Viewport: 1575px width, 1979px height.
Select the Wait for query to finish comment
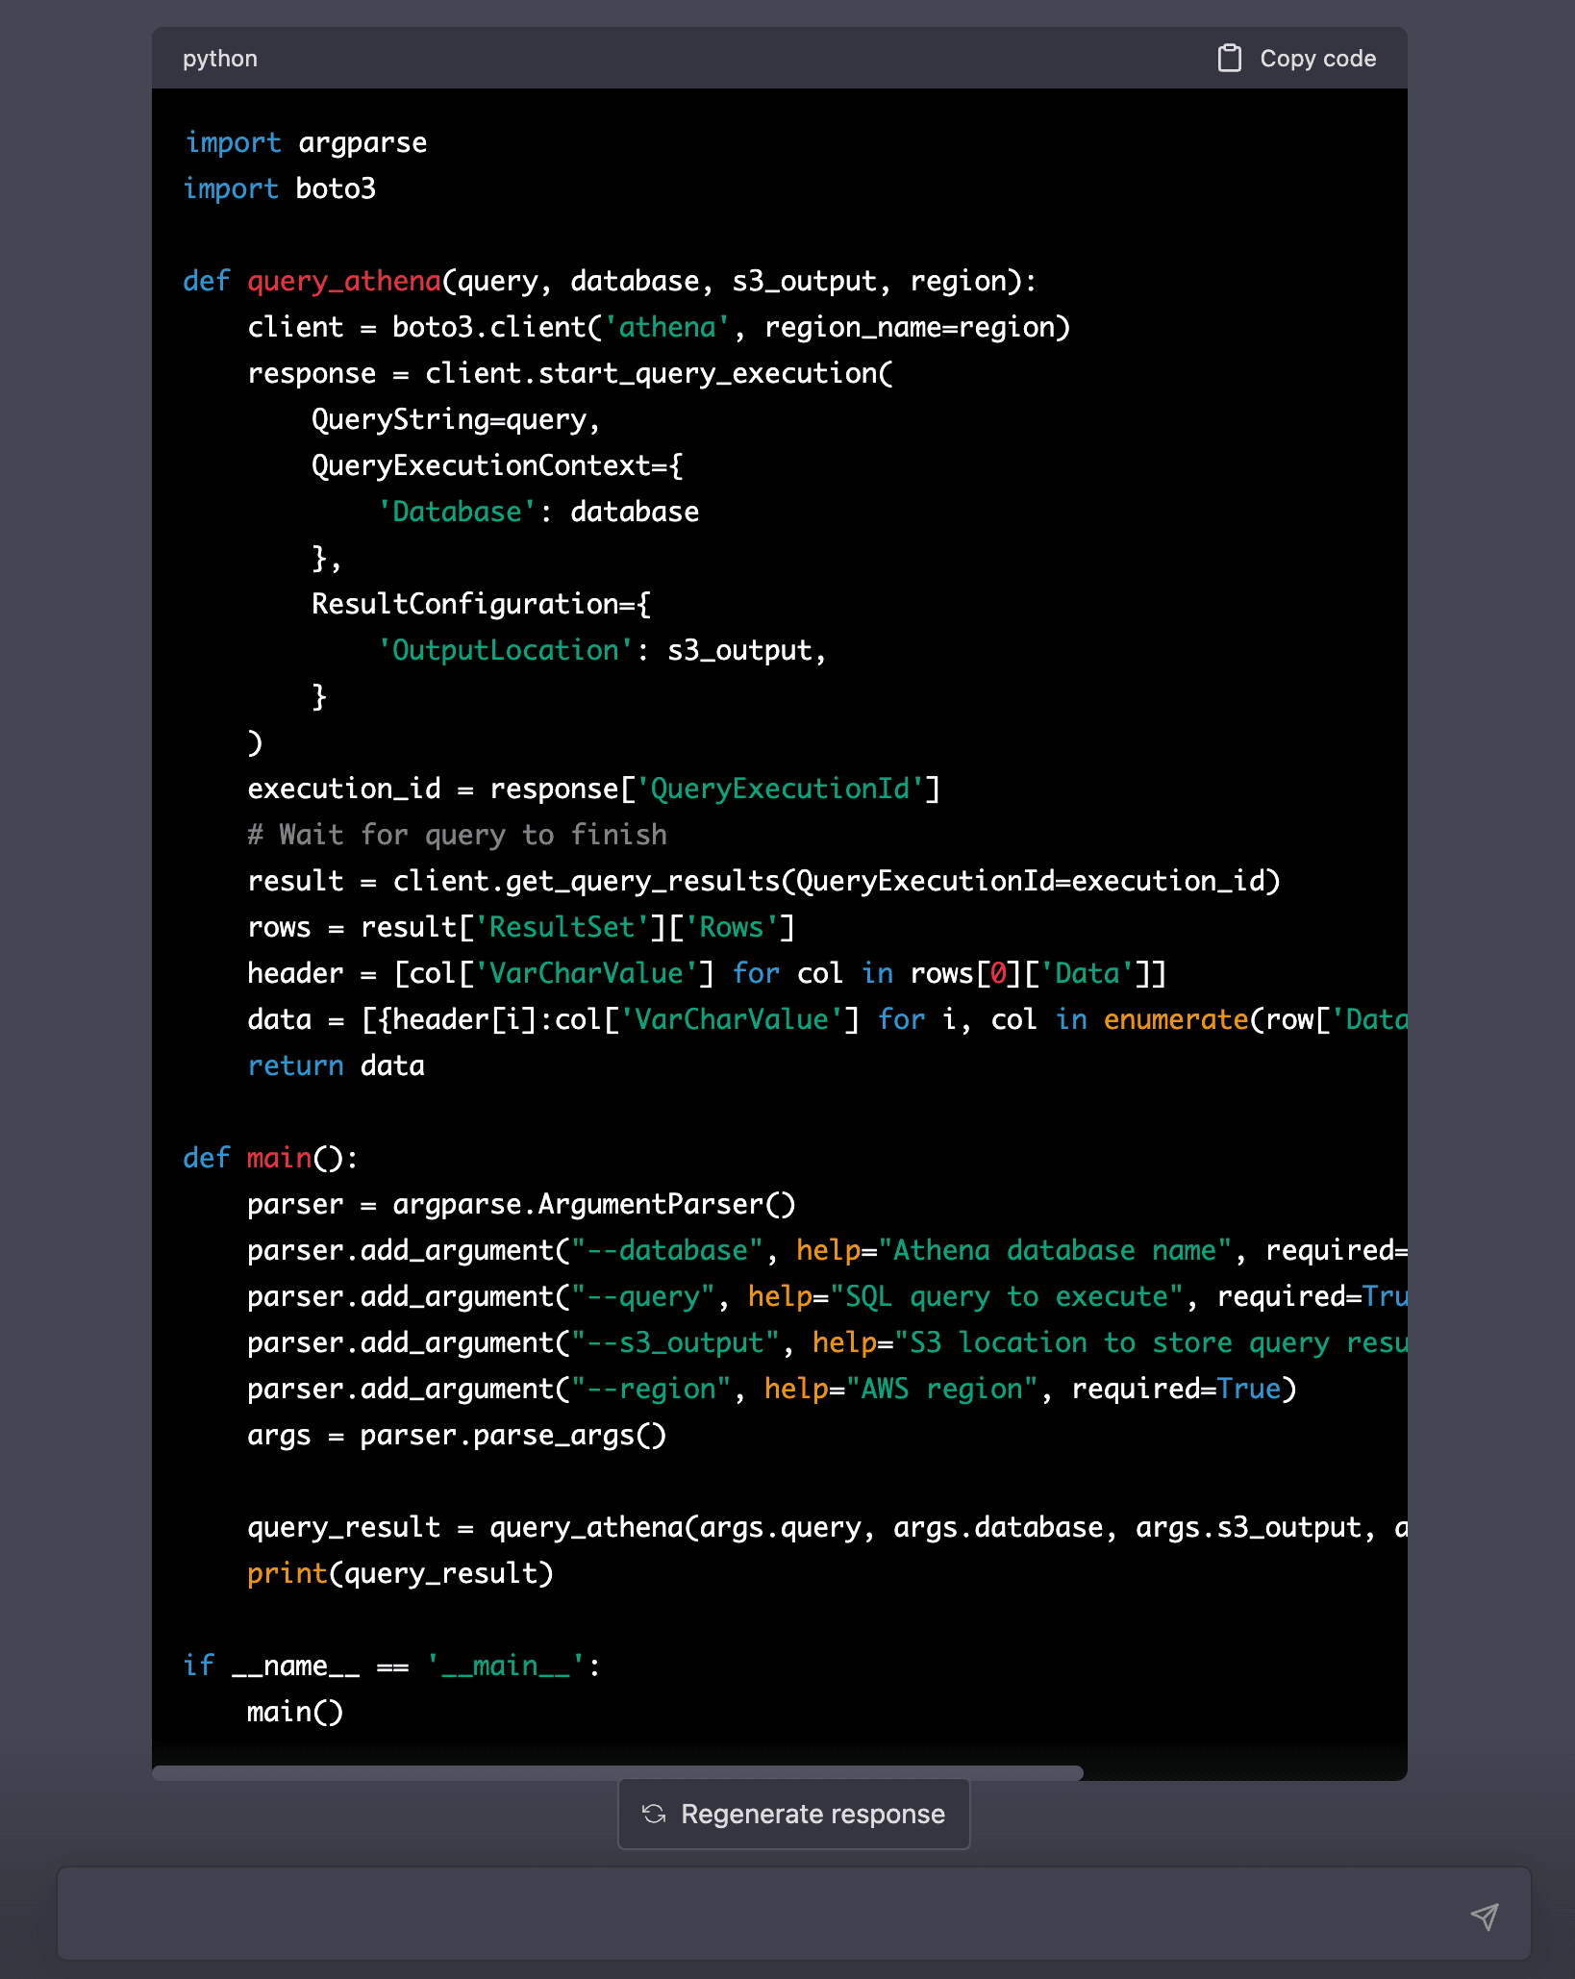tap(457, 835)
